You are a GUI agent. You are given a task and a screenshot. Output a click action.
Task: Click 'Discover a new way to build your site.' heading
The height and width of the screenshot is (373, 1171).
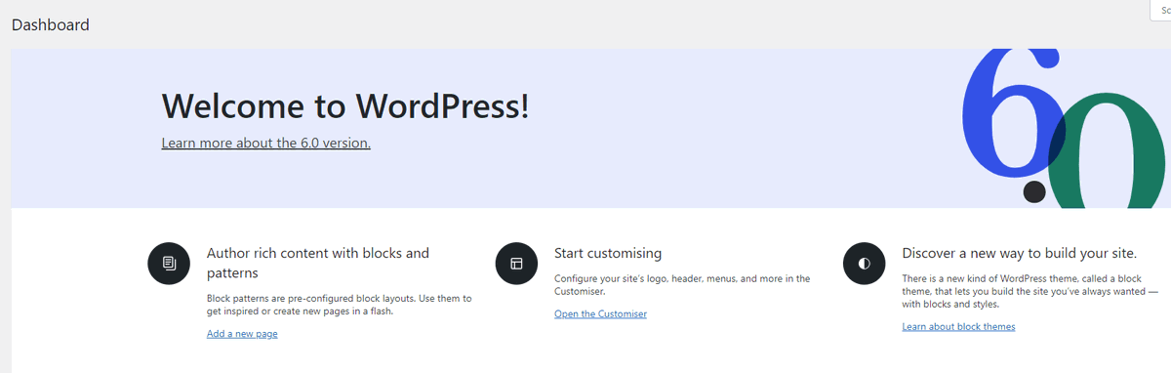(1020, 253)
